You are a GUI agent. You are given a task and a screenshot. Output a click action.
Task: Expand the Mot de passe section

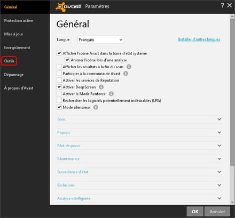coord(139,146)
